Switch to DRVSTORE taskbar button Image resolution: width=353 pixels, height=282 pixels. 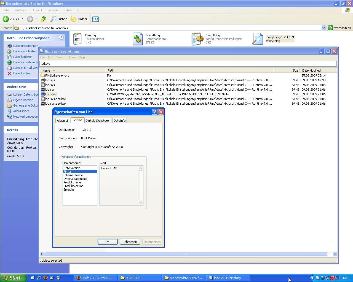pyautogui.click(x=140, y=278)
